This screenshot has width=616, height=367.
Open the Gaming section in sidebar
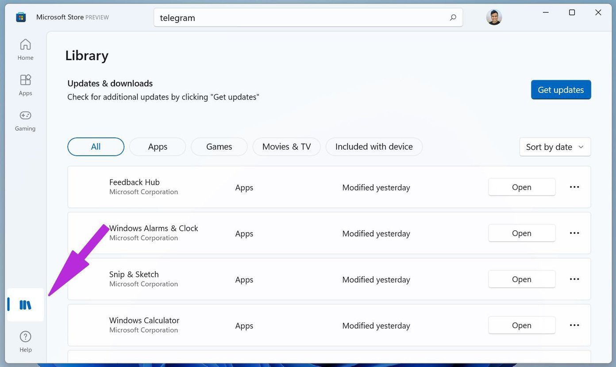click(25, 120)
